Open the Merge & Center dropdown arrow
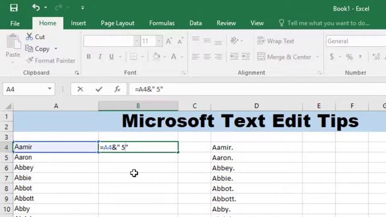This screenshot has width=386, height=217. [x=317, y=57]
